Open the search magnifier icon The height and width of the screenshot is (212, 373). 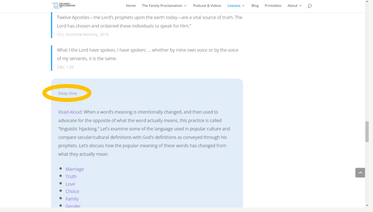pos(309,6)
